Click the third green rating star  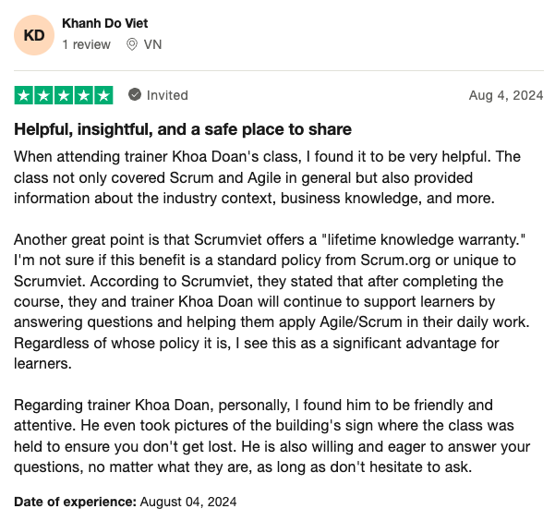point(64,95)
